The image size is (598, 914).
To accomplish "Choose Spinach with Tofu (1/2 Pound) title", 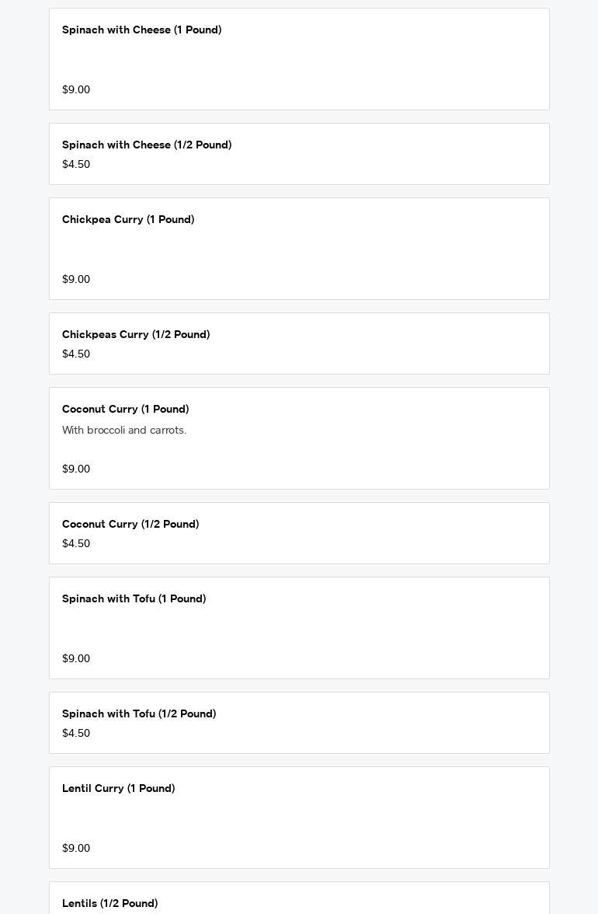I will [x=139, y=714].
